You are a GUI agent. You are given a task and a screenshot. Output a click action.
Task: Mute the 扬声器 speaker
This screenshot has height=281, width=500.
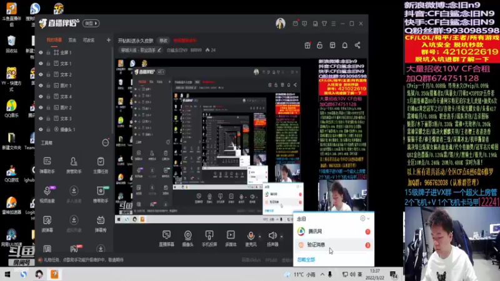272,239
